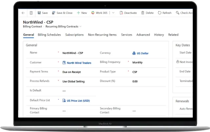This screenshot has height=132, width=210.
Task: Expand the Work 365 dropdown chevron
Action: (x=113, y=13)
